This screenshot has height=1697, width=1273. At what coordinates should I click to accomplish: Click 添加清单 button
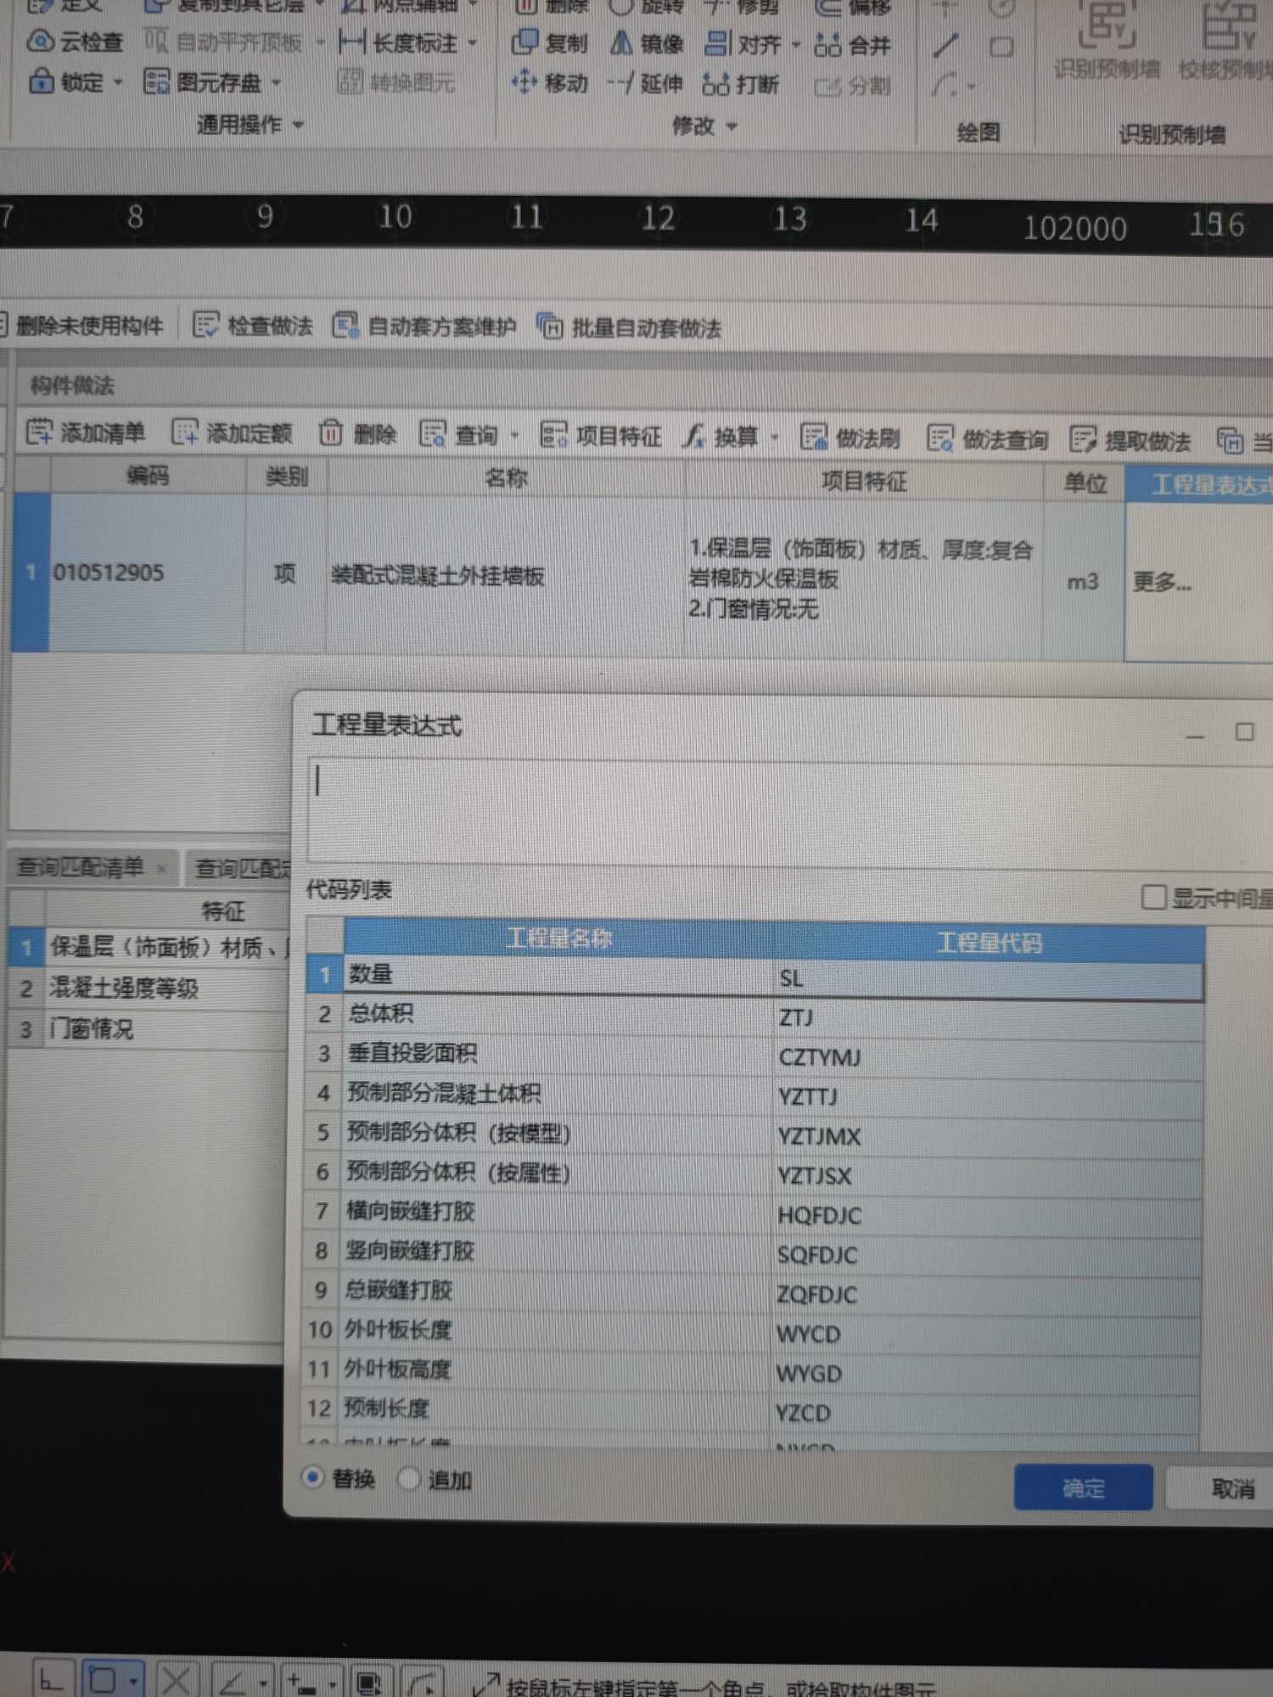click(85, 433)
